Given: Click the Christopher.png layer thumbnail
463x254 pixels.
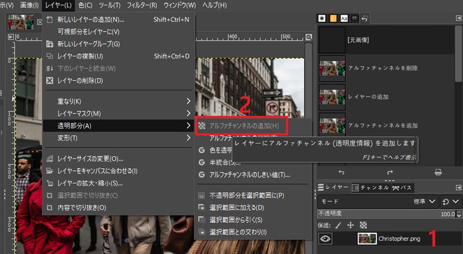Looking at the screenshot, I should click(x=367, y=239).
